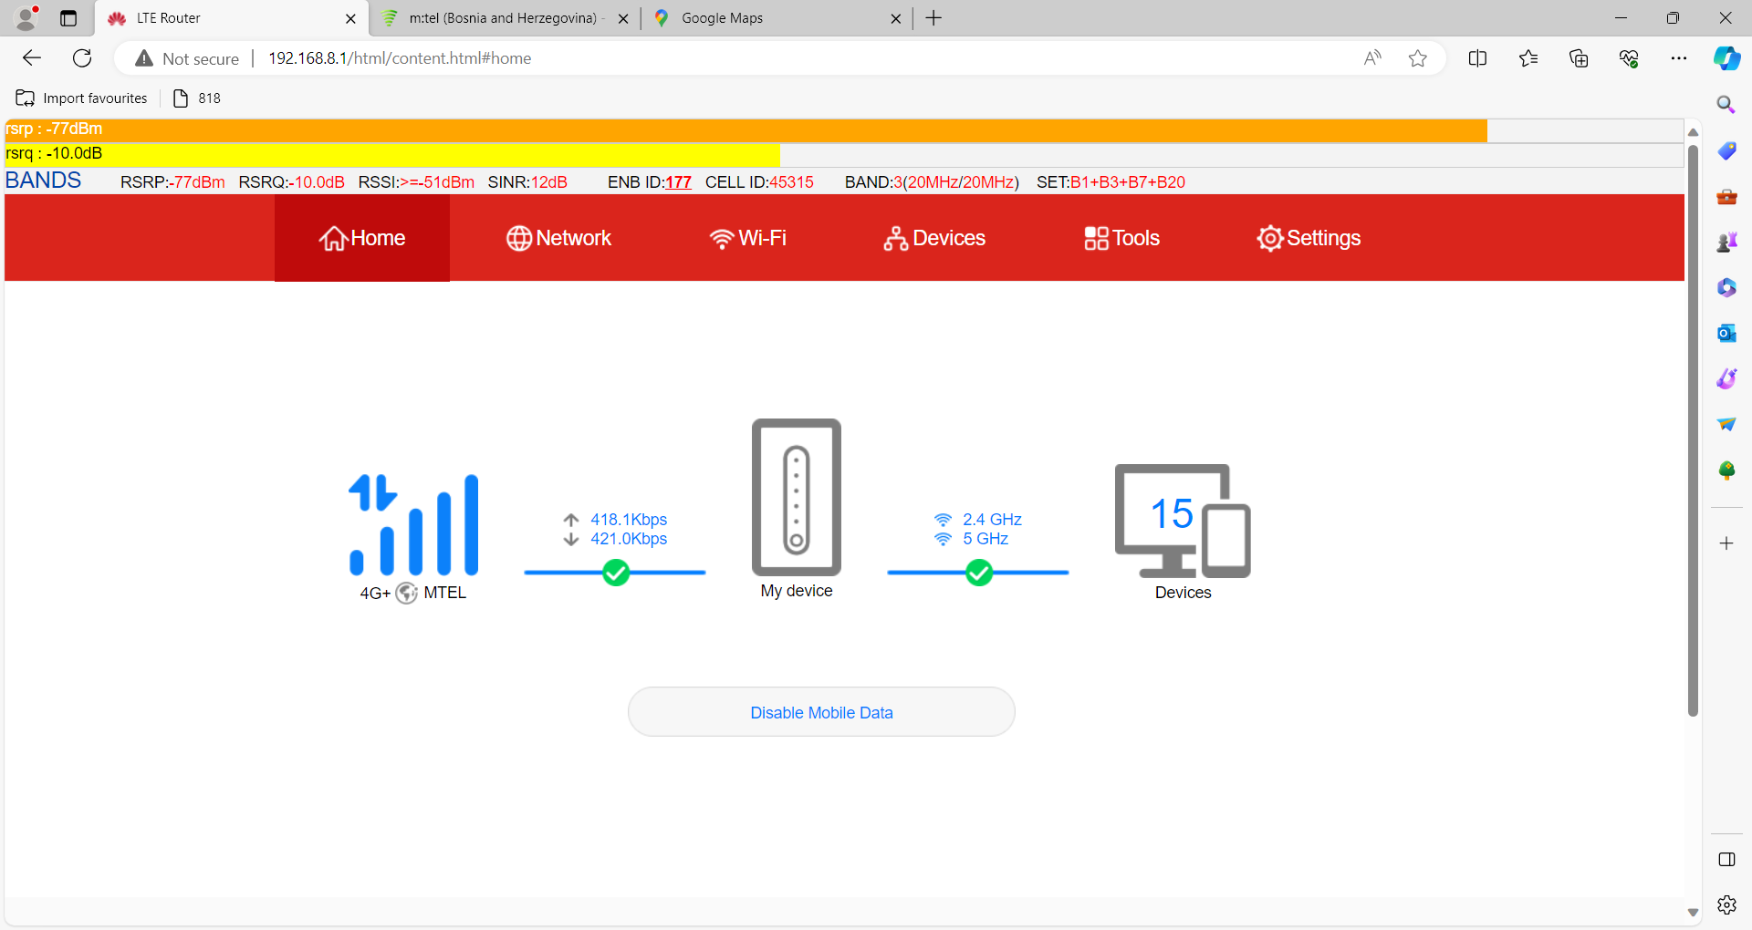This screenshot has width=1752, height=930.
Task: Open the Wi-Fi menu item
Action: [747, 238]
